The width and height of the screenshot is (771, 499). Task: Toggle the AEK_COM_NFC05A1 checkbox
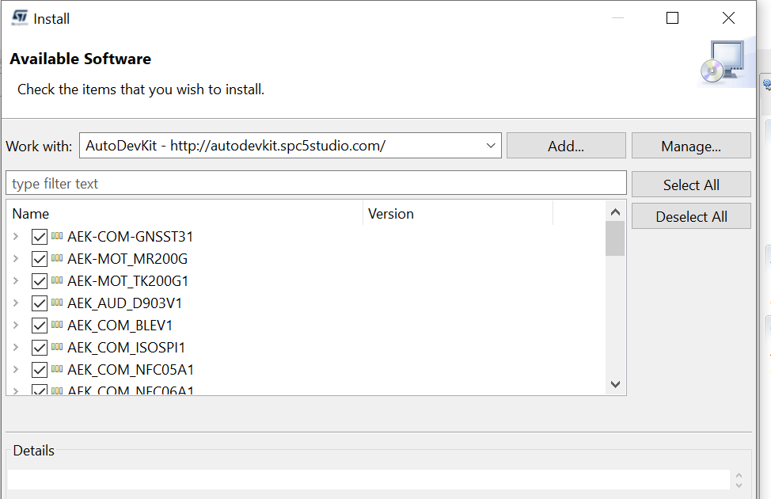click(40, 369)
